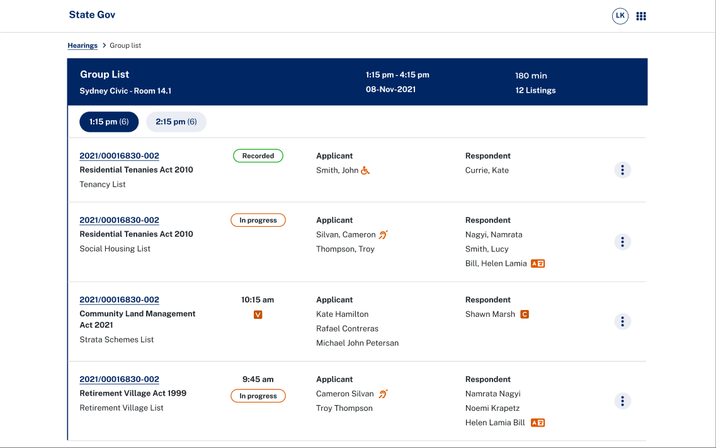
Task: Switch to the 2:15 pm (6) tab
Action: 176,122
